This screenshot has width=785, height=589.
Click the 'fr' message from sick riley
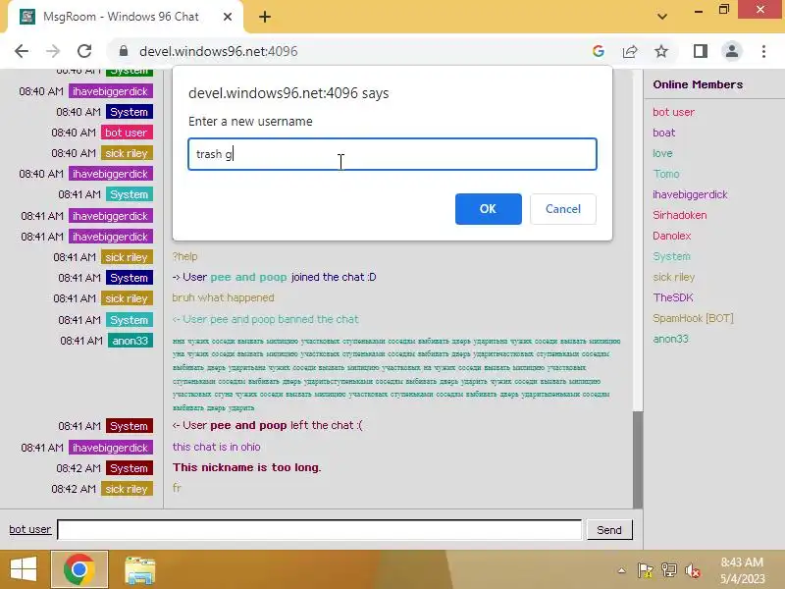[177, 488]
